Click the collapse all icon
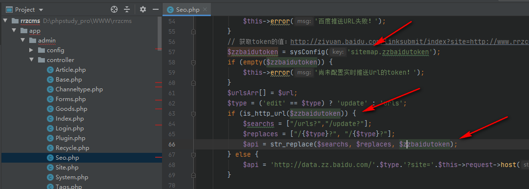529x189 pixels. (x=127, y=9)
